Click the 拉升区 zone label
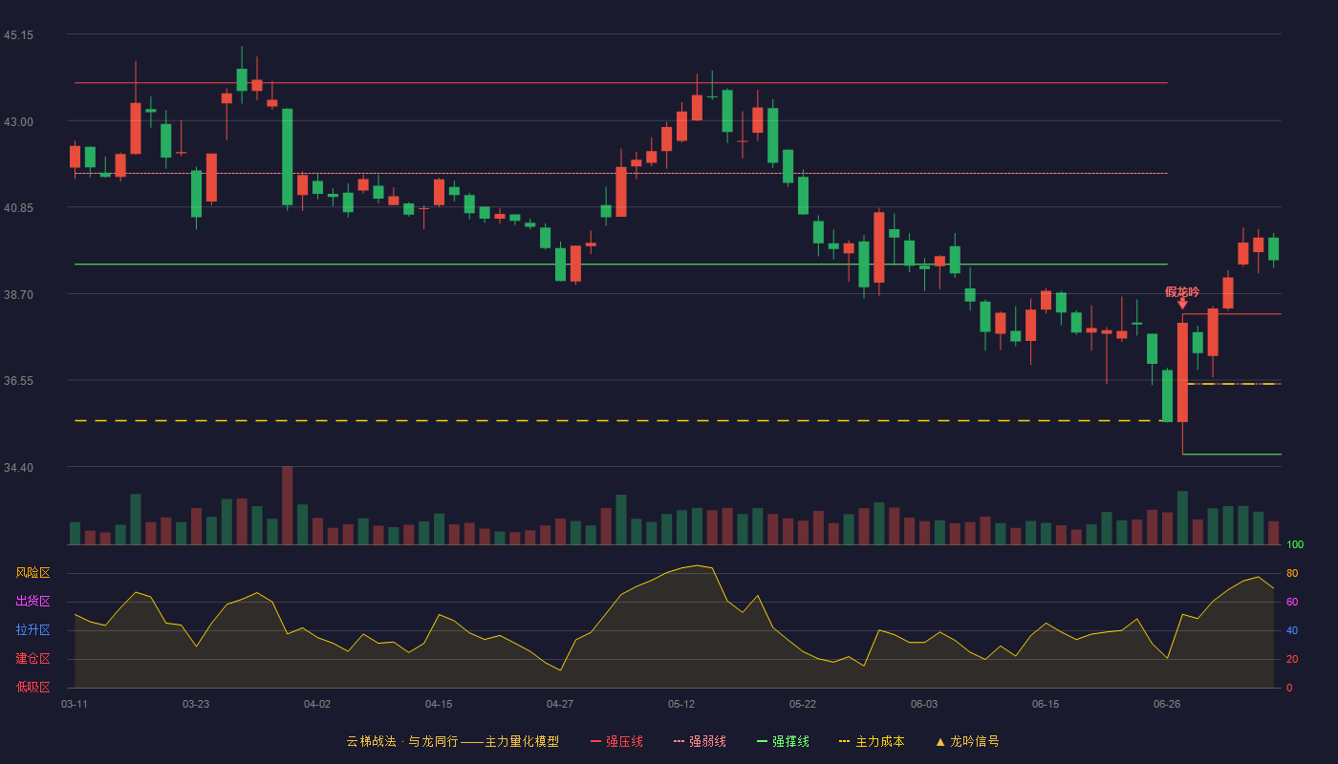 pos(32,630)
